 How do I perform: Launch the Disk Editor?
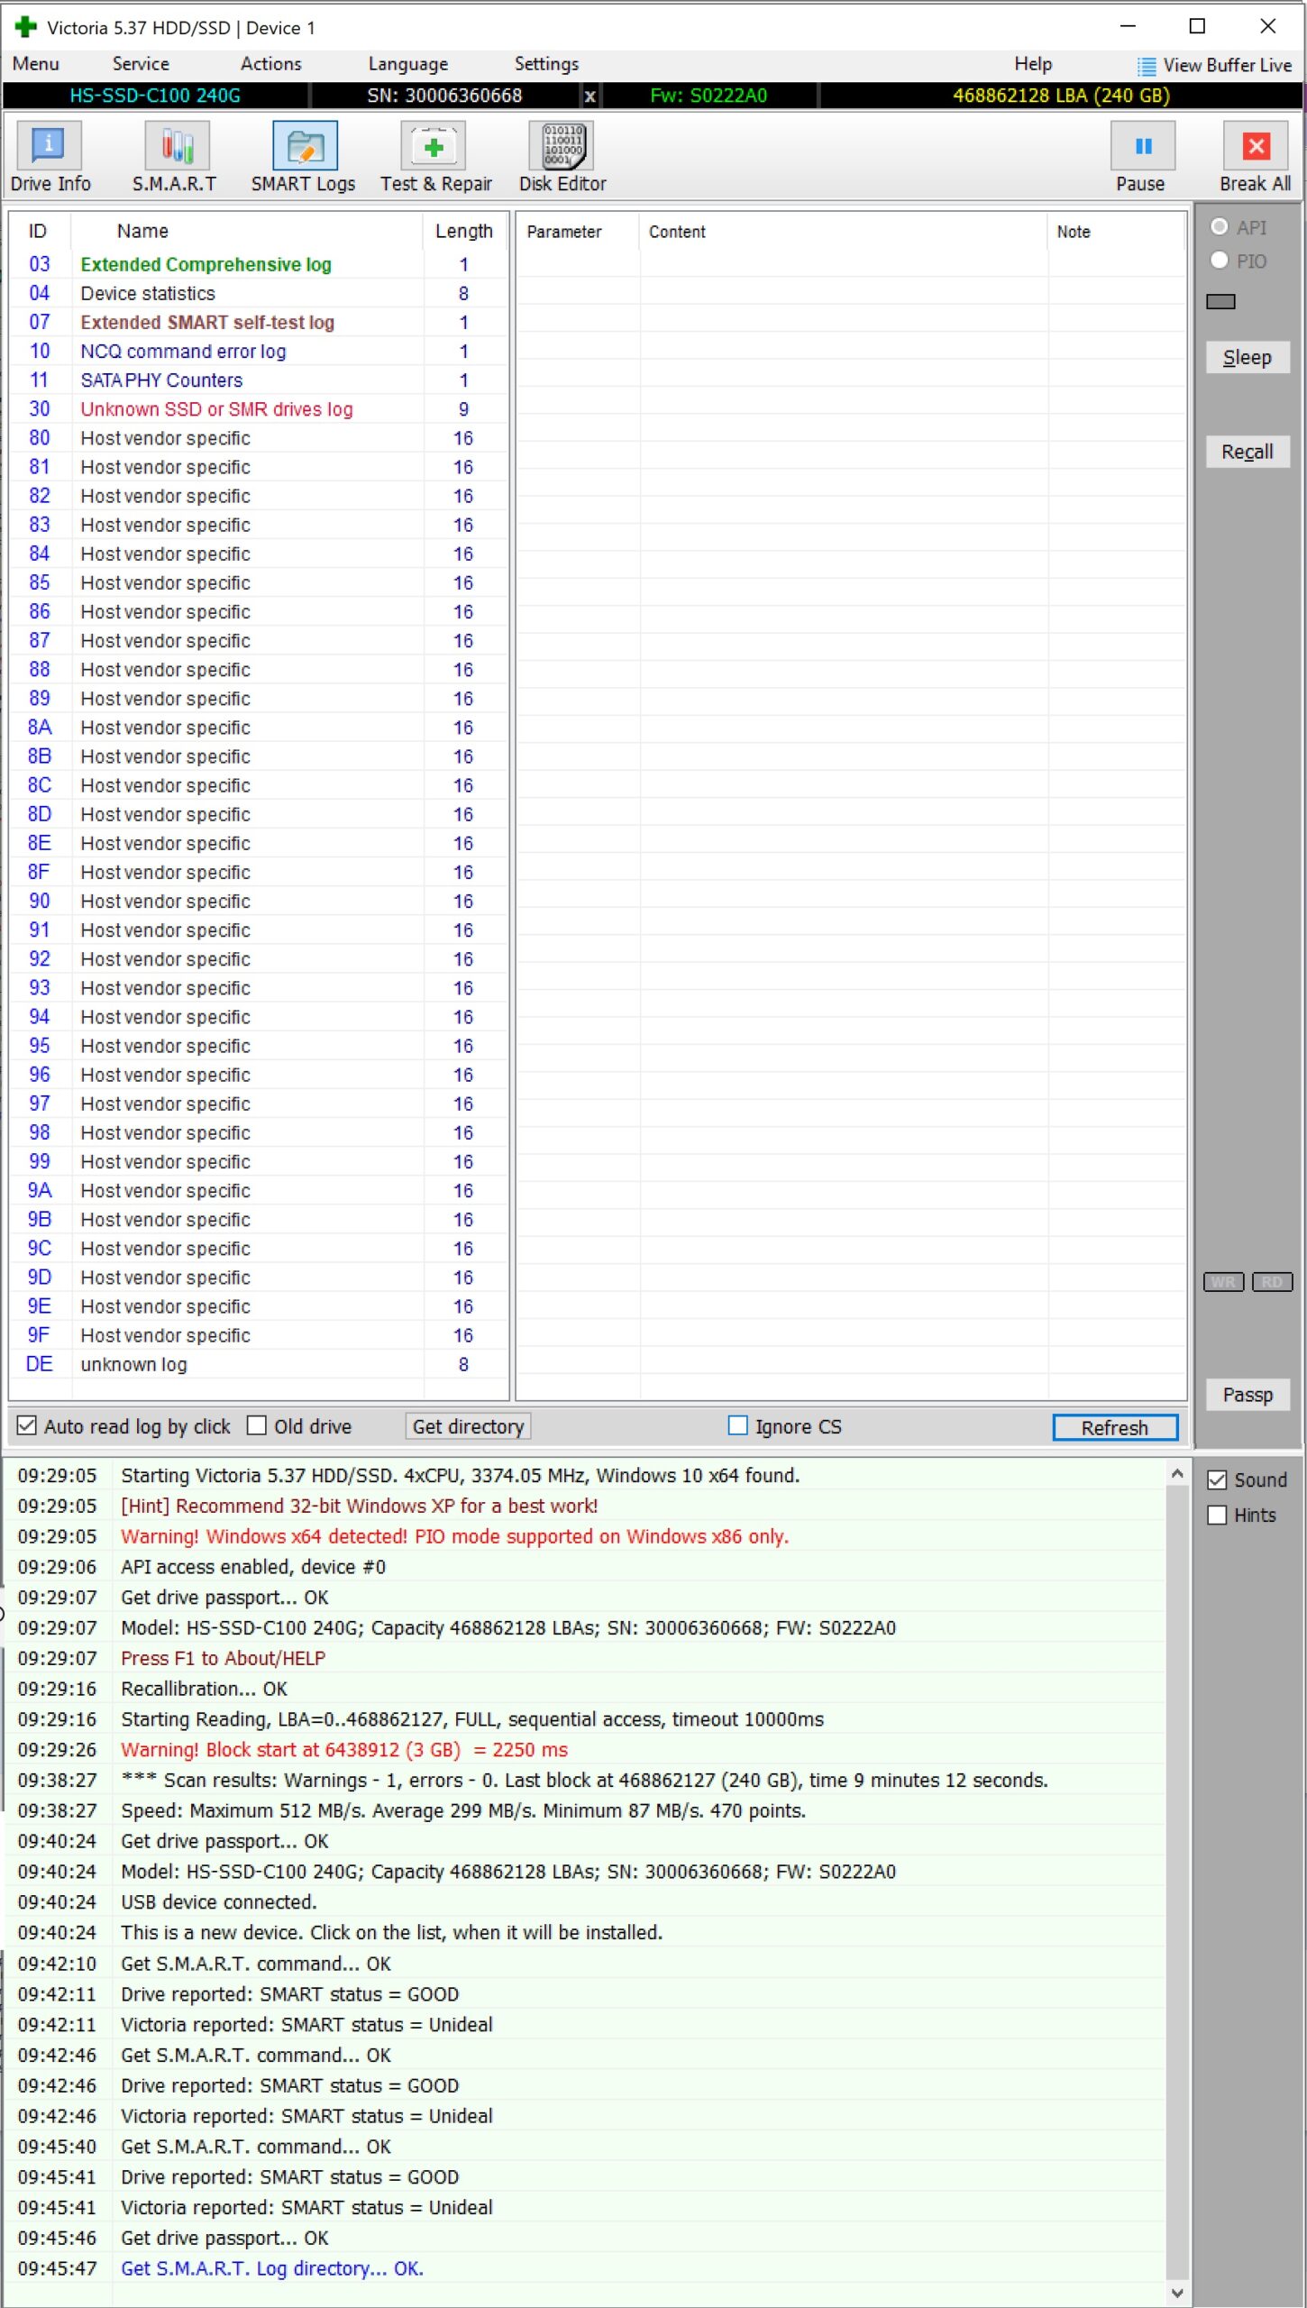563,157
